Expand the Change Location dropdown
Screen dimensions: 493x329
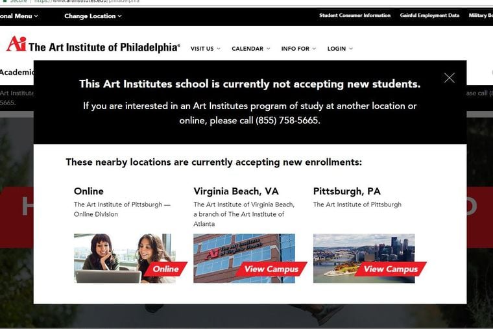coord(93,16)
